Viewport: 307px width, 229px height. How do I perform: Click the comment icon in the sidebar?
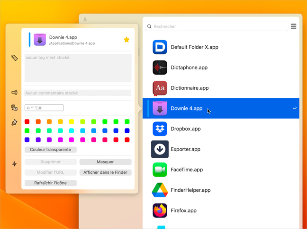[15, 92]
